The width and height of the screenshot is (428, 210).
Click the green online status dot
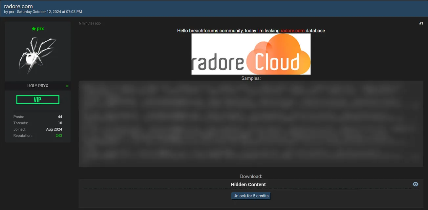[67, 86]
